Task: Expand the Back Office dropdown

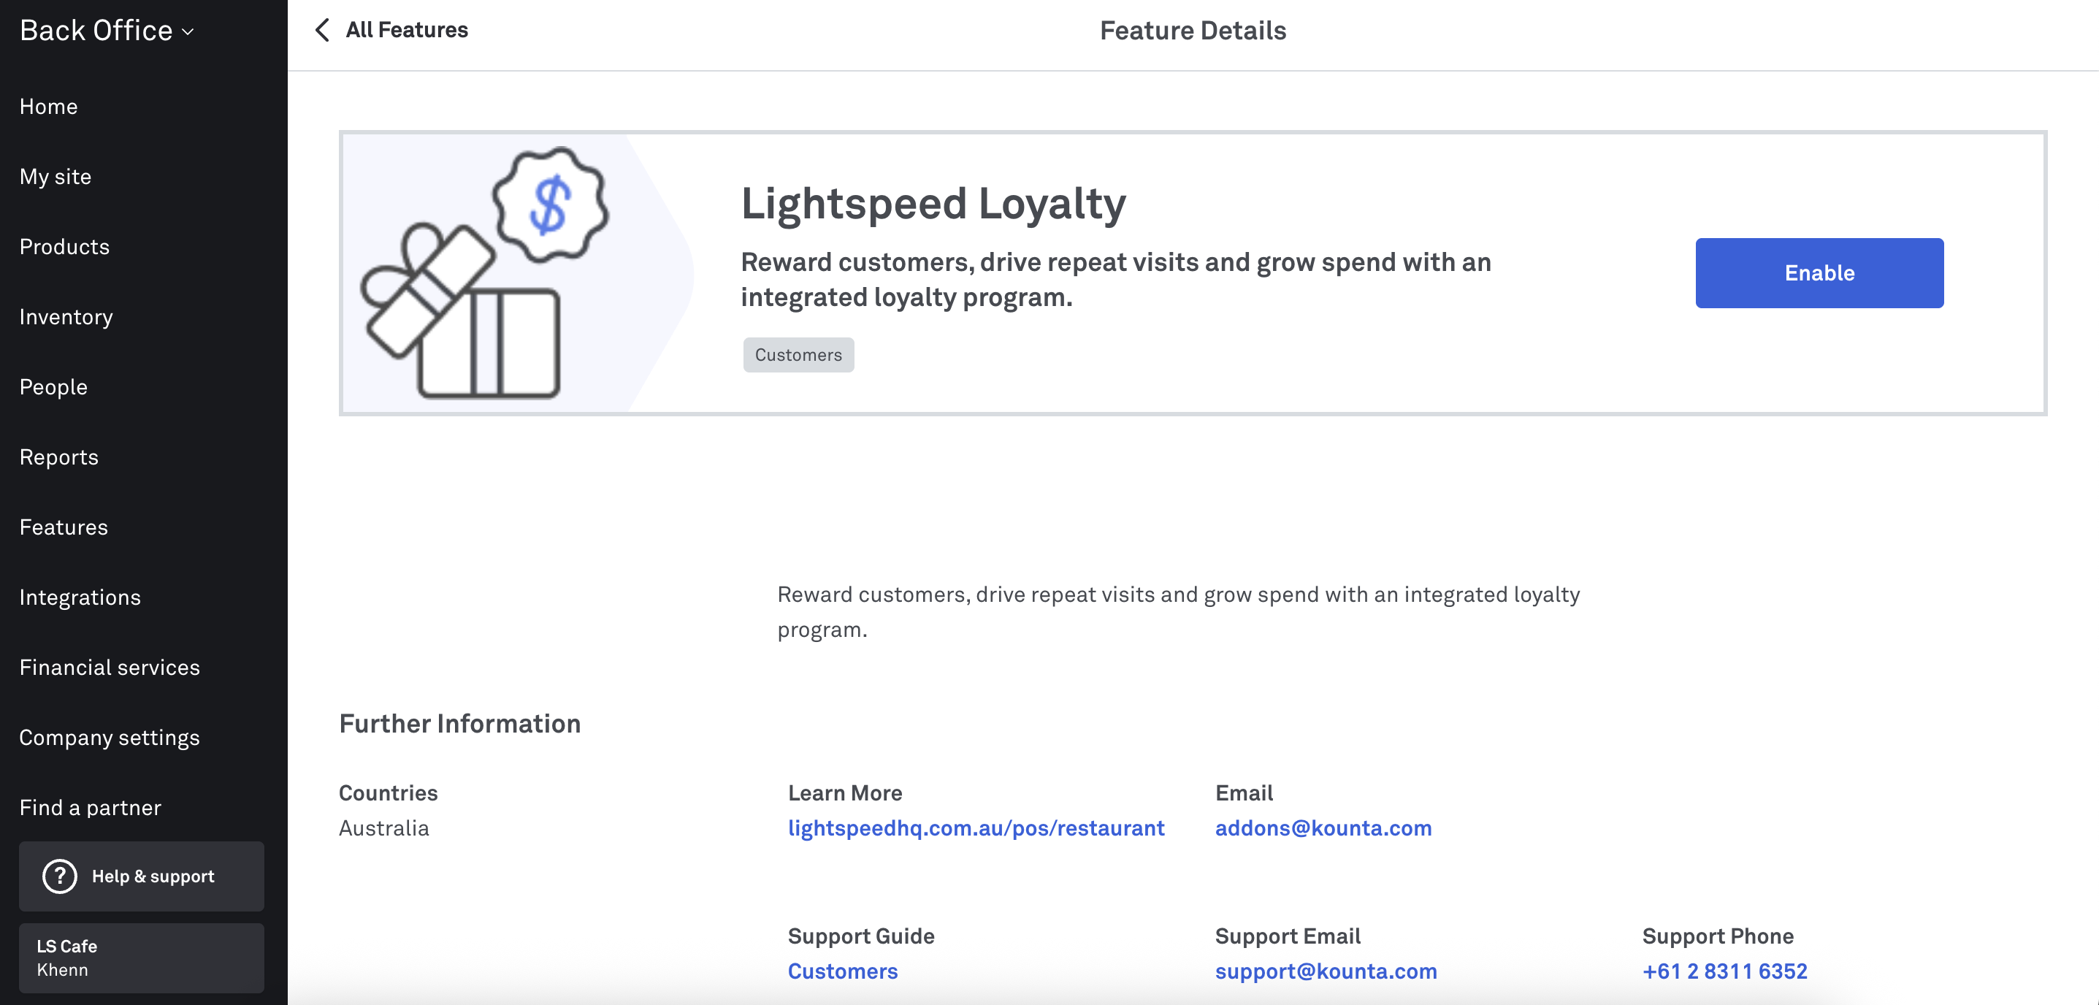Action: (107, 31)
